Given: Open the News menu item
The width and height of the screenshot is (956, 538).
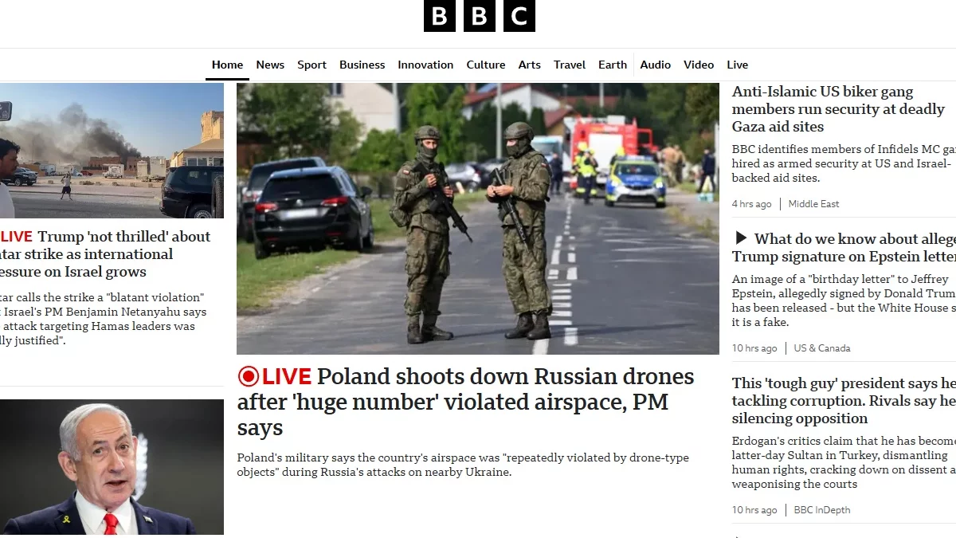Looking at the screenshot, I should [270, 65].
